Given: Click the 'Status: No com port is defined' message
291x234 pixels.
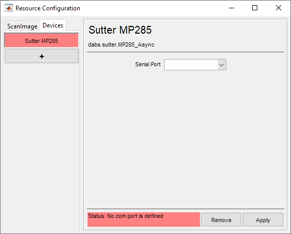Looking at the screenshot, I should tap(143, 220).
